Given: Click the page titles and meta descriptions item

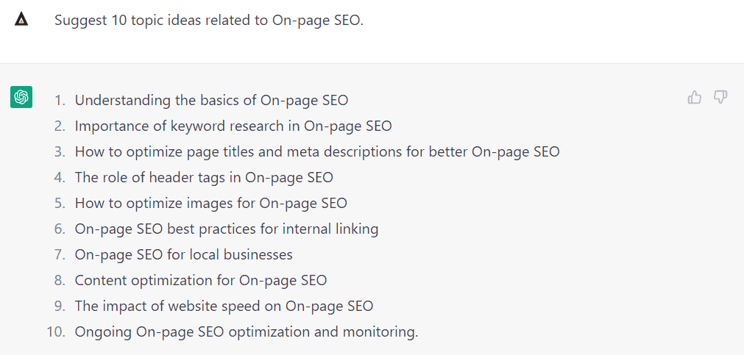Looking at the screenshot, I should tap(317, 151).
